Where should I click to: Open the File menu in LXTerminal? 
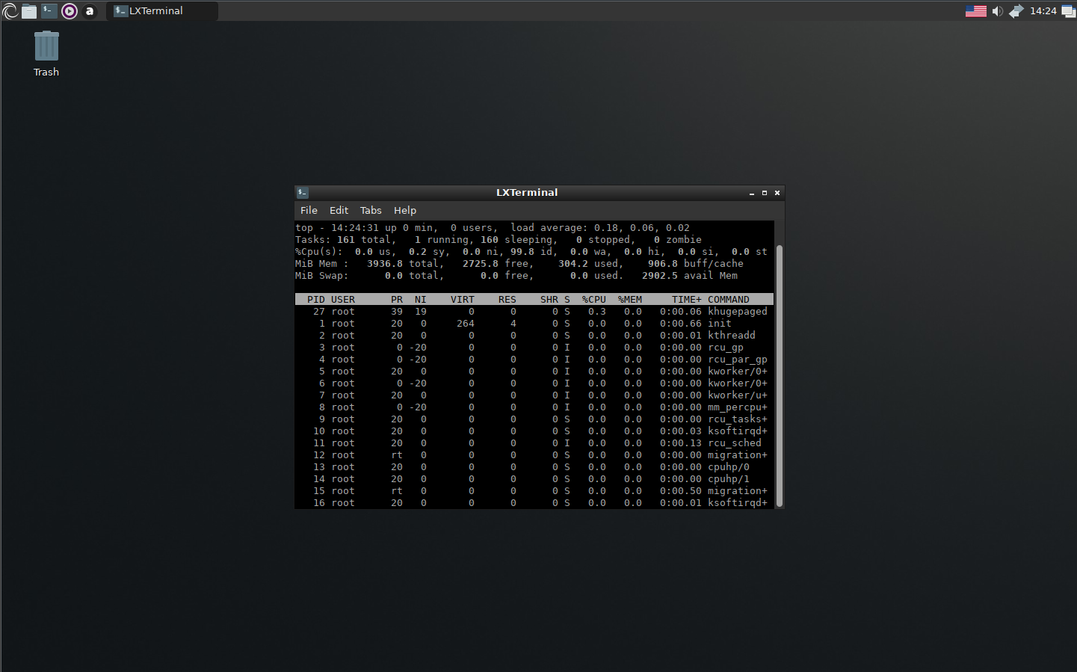pyautogui.click(x=309, y=210)
